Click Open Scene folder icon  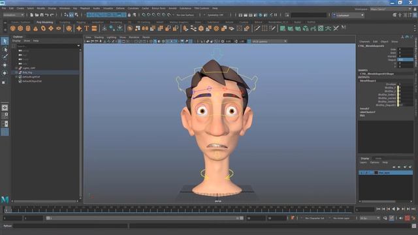37,15
